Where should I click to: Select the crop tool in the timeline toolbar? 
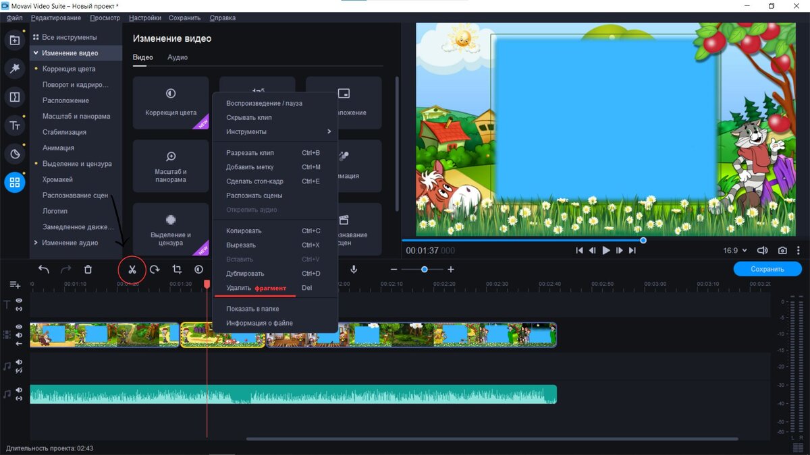tap(177, 270)
